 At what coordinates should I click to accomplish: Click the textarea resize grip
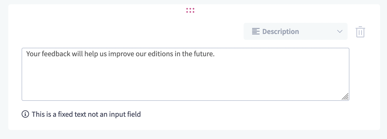[x=345, y=97]
